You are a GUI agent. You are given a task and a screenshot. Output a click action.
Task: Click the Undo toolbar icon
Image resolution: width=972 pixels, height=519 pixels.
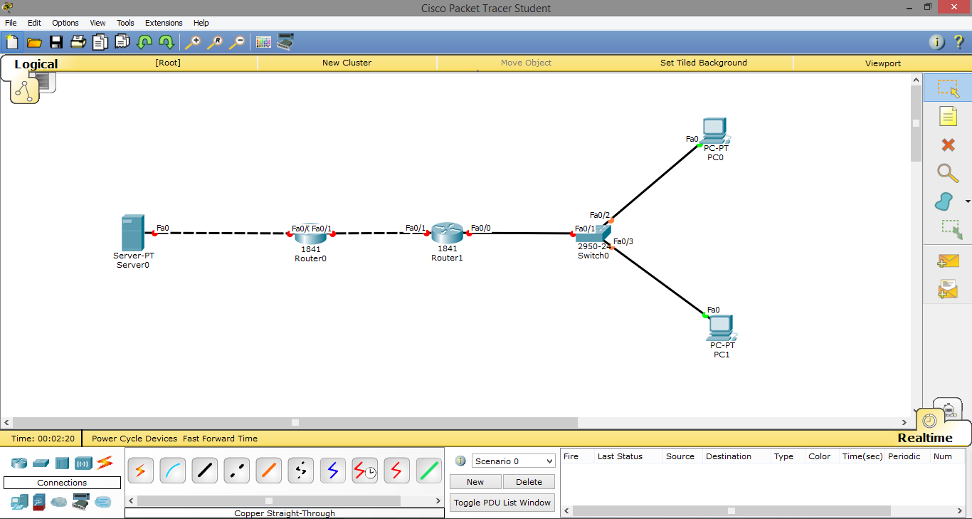click(144, 42)
